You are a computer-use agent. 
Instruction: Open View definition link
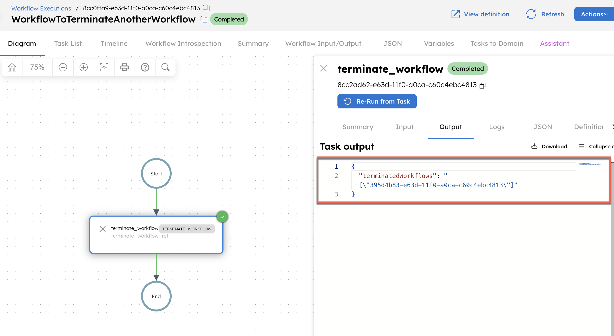480,14
